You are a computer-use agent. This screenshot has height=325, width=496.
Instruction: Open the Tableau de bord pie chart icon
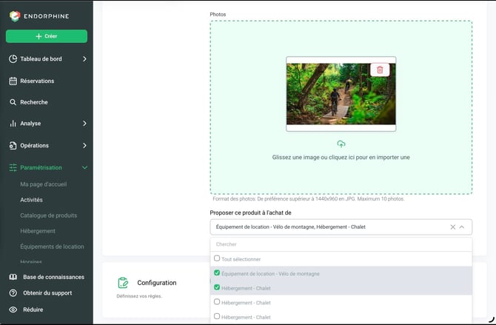pos(13,59)
